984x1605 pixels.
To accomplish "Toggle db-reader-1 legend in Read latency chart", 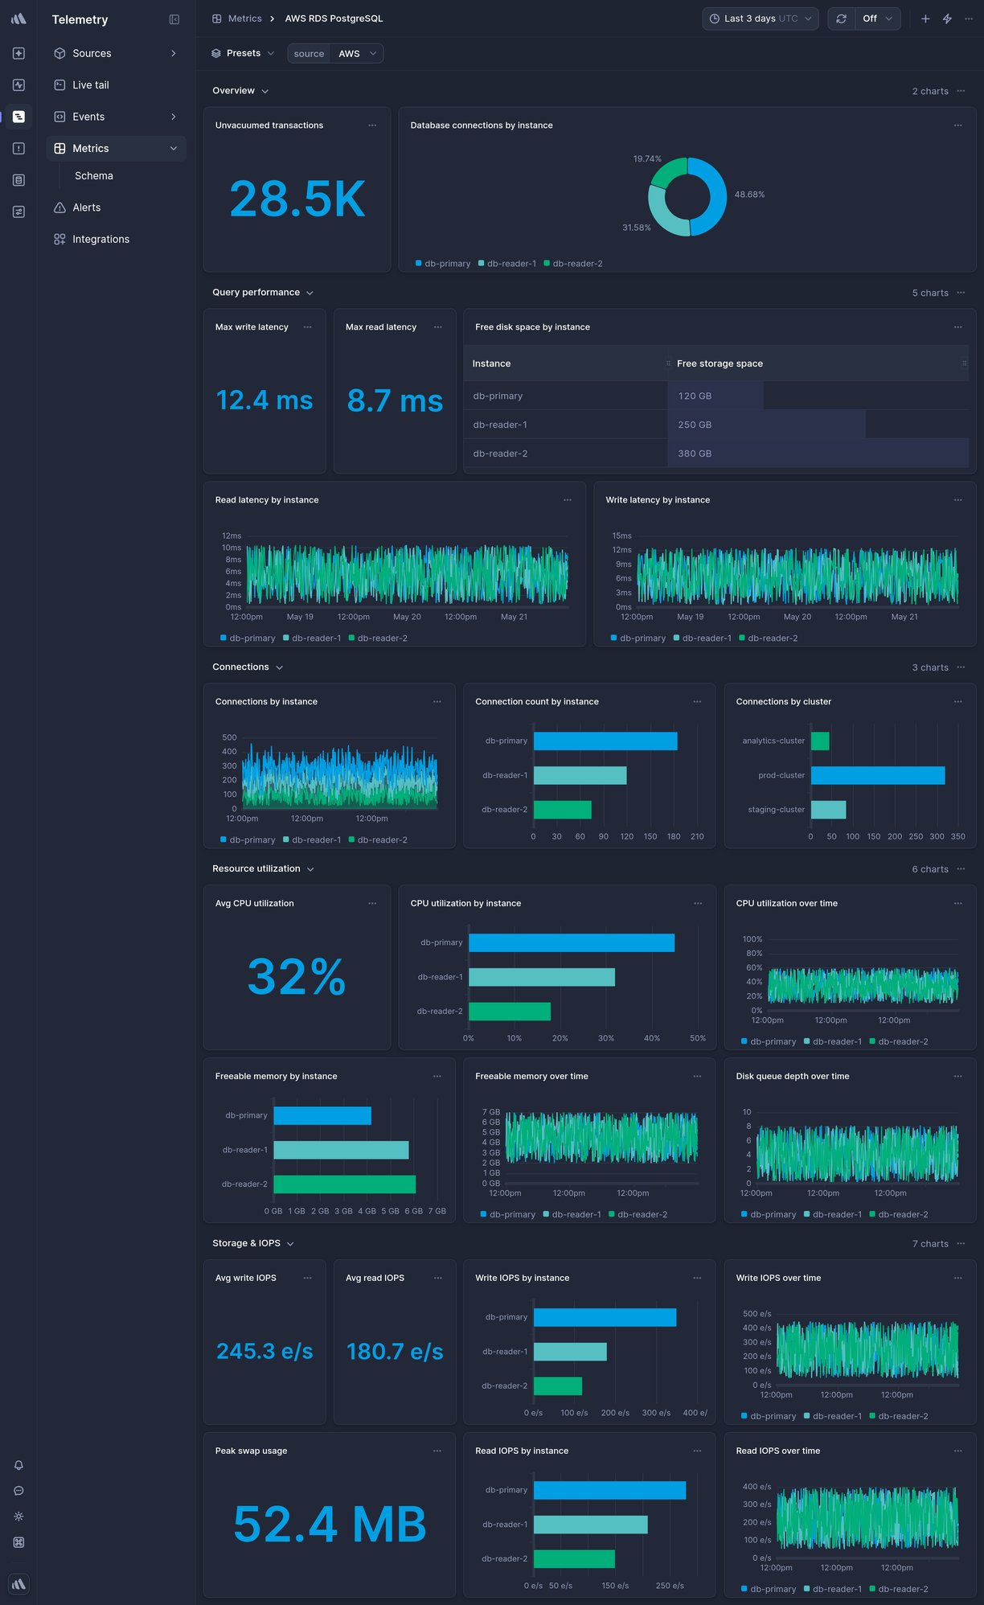I will coord(312,638).
